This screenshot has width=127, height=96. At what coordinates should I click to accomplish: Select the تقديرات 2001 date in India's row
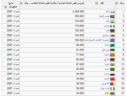(13, 21)
